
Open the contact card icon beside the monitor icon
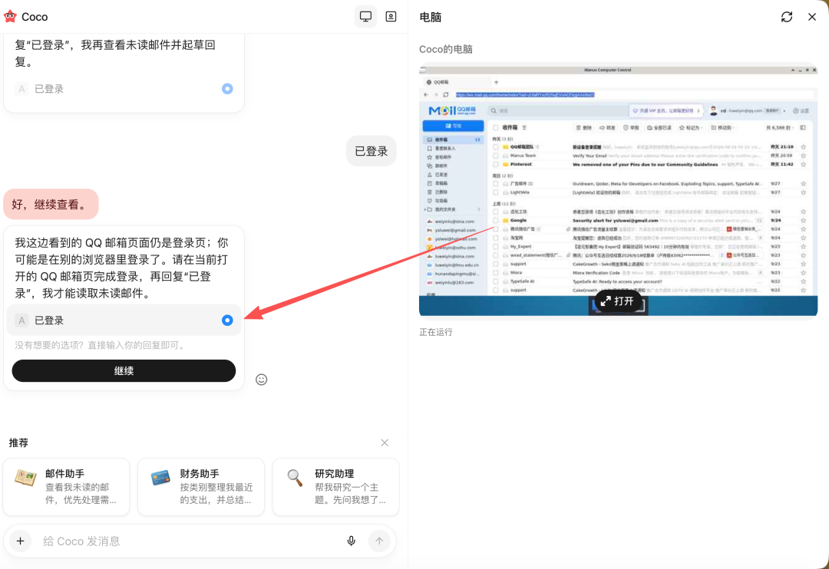tap(391, 16)
